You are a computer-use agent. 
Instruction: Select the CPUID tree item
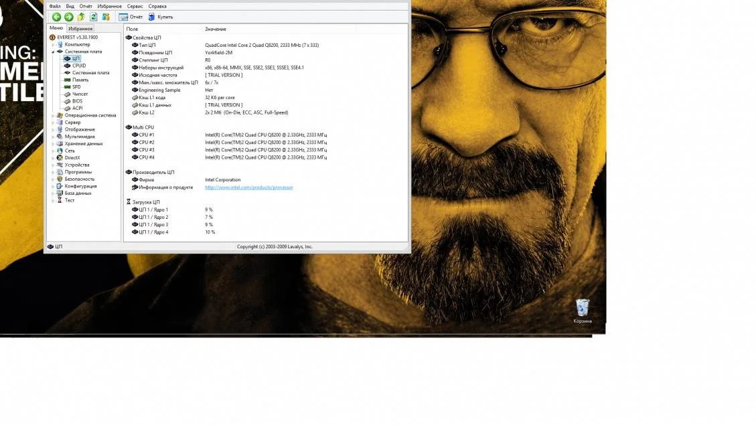(x=79, y=66)
